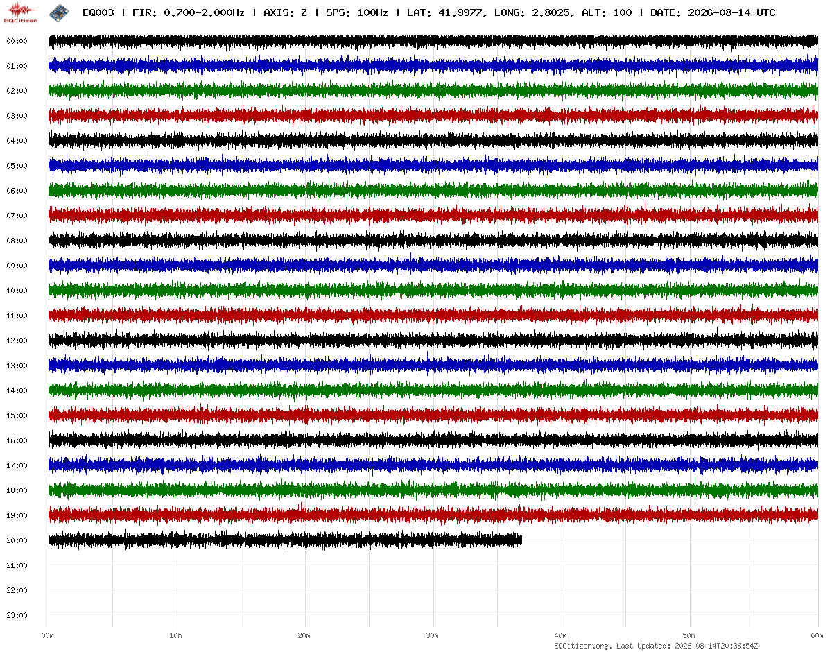Click the 00:00 hour label

point(17,41)
